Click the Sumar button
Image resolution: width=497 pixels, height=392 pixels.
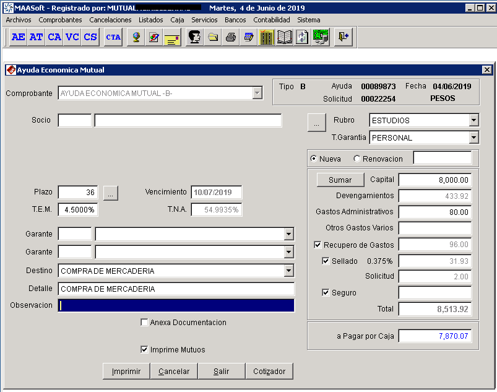pyautogui.click(x=340, y=180)
